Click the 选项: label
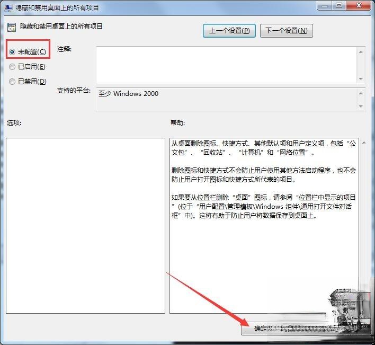Screen dimensions: 375x345 (x=14, y=123)
